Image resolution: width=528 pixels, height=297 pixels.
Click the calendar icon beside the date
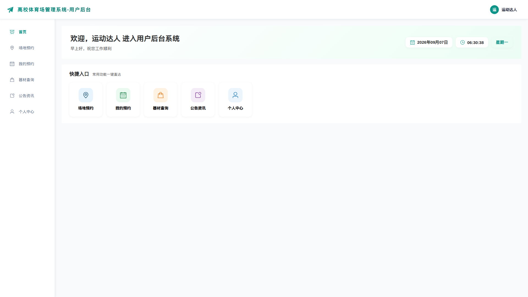(413, 42)
